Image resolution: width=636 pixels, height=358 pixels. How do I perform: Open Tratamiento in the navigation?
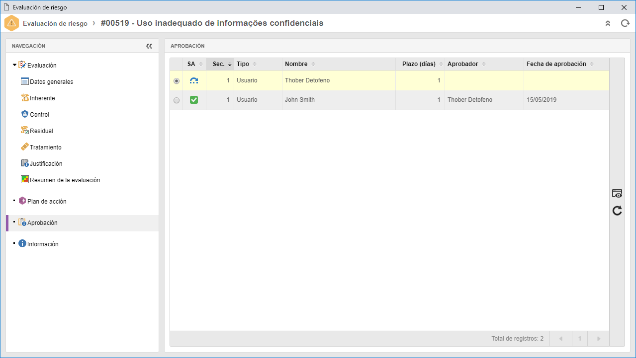pyautogui.click(x=41, y=147)
